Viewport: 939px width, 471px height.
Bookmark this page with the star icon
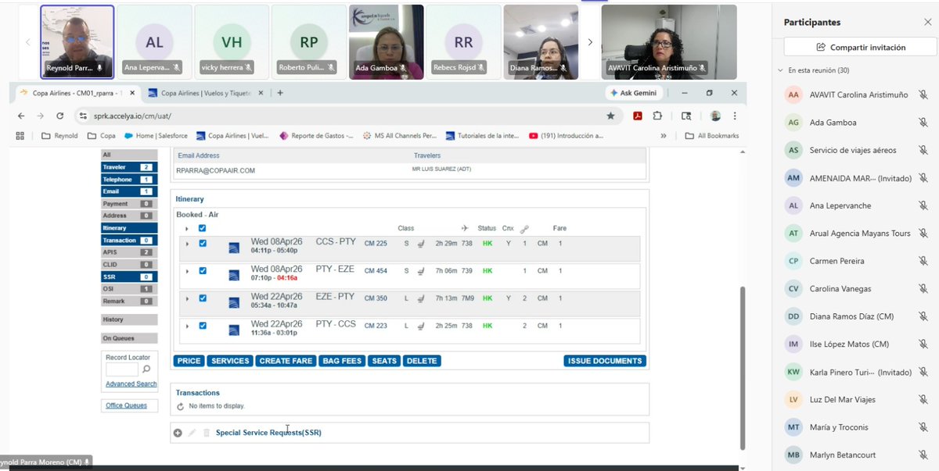[610, 116]
